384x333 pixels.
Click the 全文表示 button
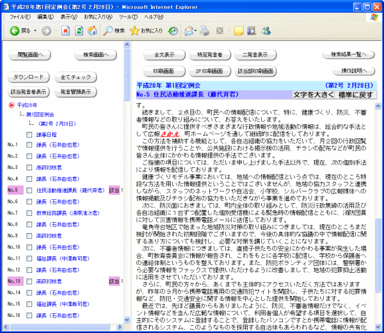coord(164,55)
